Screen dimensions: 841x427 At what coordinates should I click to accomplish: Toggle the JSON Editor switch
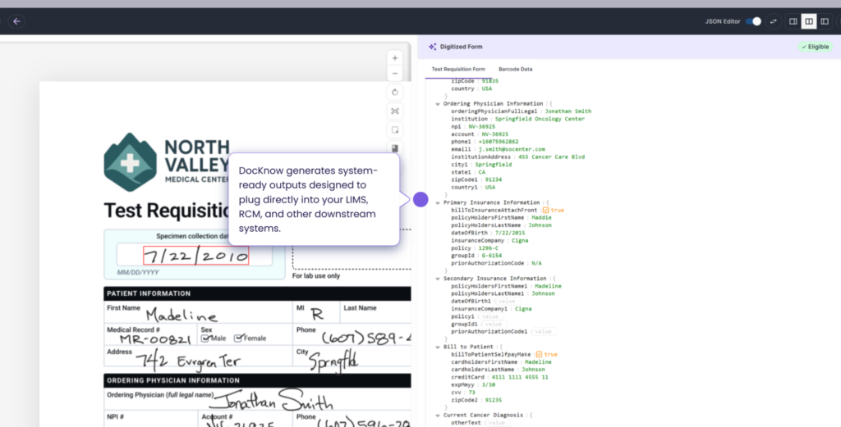(x=753, y=21)
